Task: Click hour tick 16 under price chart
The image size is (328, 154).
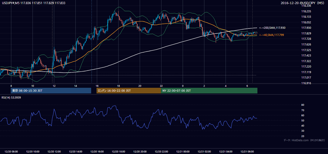Action: click(x=97, y=85)
